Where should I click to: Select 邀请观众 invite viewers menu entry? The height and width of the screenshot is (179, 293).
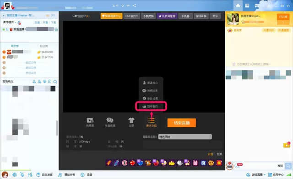151,83
